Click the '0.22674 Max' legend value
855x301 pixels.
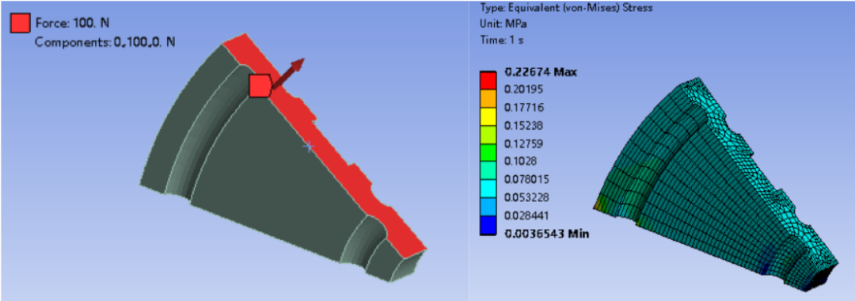click(541, 72)
